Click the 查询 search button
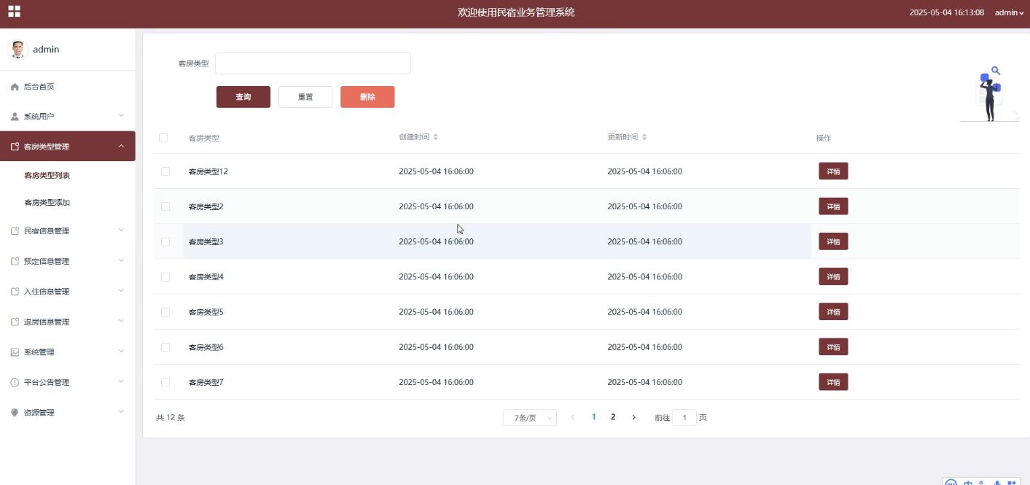Image resolution: width=1030 pixels, height=485 pixels. (243, 97)
